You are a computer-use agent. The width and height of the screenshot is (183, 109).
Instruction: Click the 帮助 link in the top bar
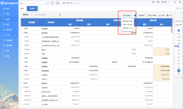158,2
